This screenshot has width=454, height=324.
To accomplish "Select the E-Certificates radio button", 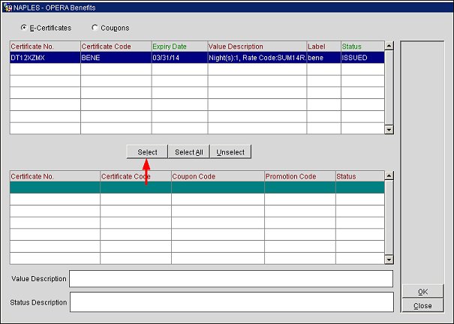I will coord(26,28).
